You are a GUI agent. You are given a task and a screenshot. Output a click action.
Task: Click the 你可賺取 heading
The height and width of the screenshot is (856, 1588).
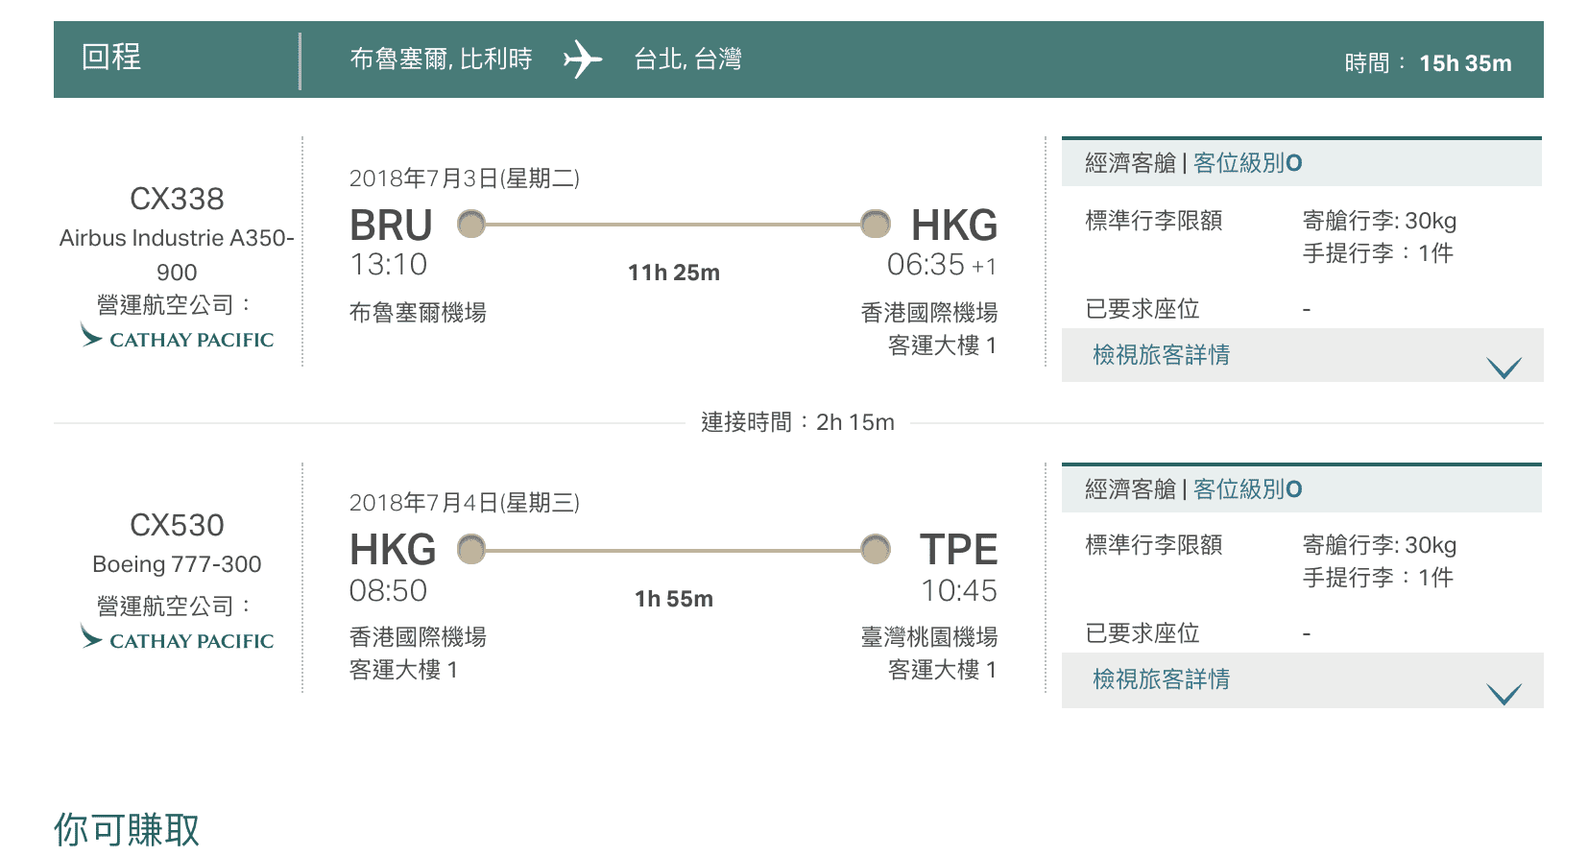pyautogui.click(x=127, y=829)
